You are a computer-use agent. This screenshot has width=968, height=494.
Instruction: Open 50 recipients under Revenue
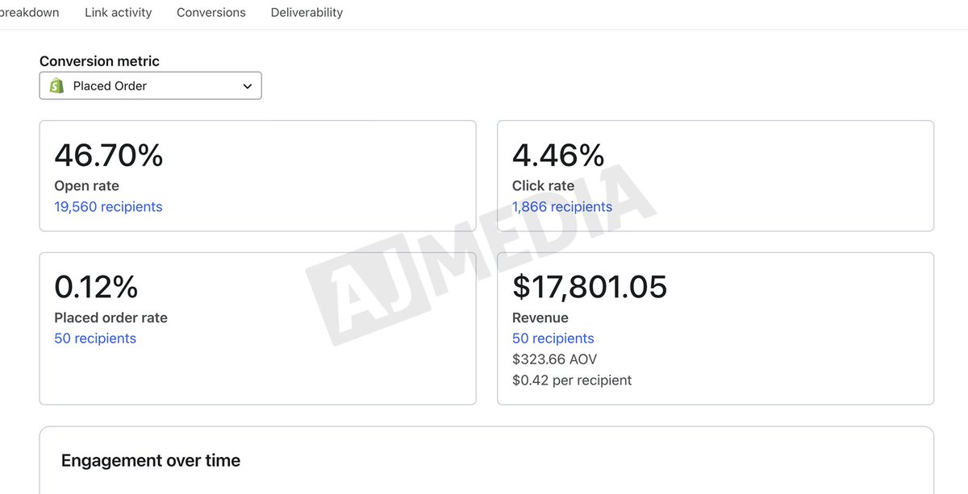[553, 338]
